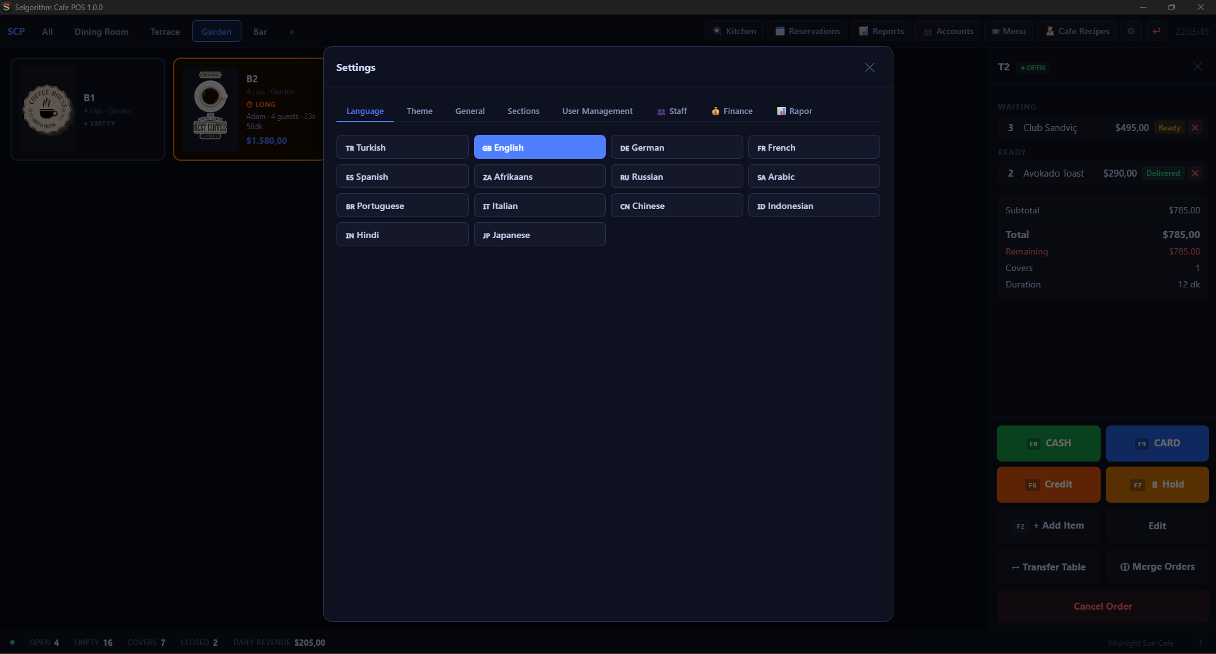Click the Remaining amount $785,00
The image size is (1216, 654).
1184,251
